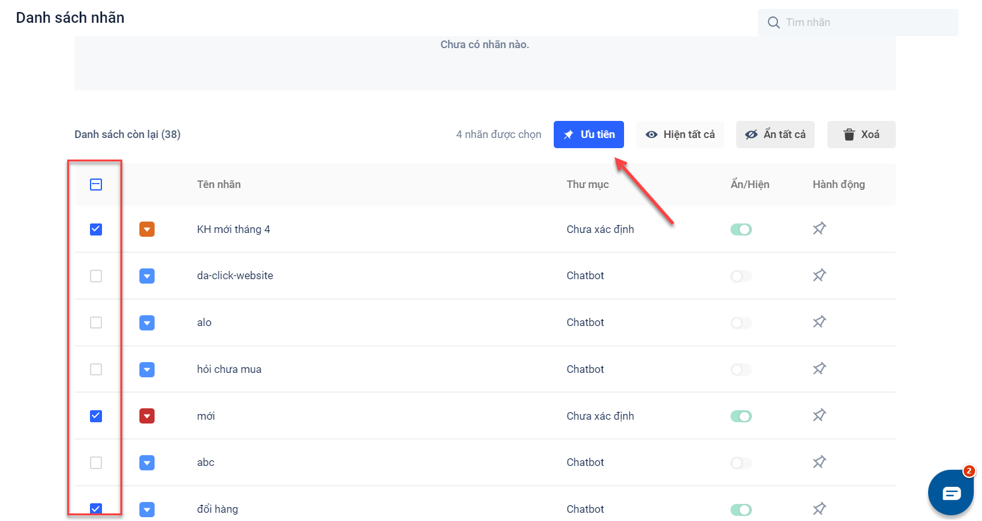
Task: Pin the hỏi chưa mua label
Action: click(x=819, y=369)
